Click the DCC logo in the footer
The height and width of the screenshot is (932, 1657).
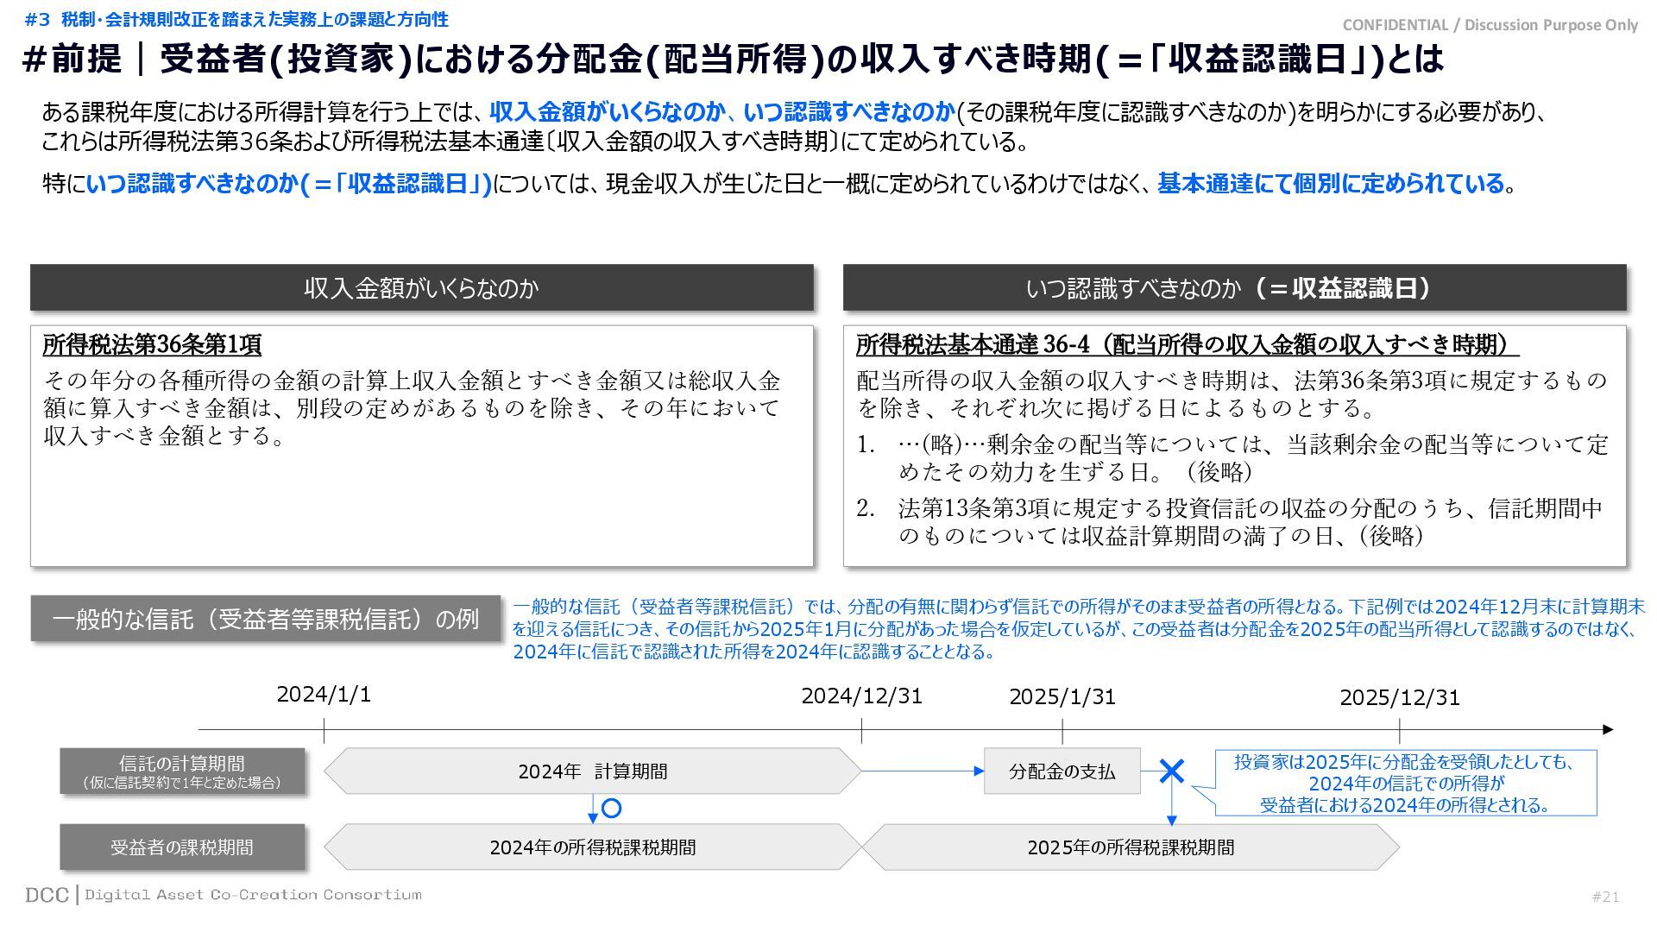[47, 895]
